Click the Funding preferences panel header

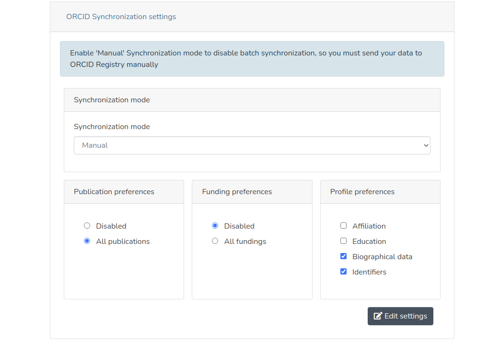(252, 192)
